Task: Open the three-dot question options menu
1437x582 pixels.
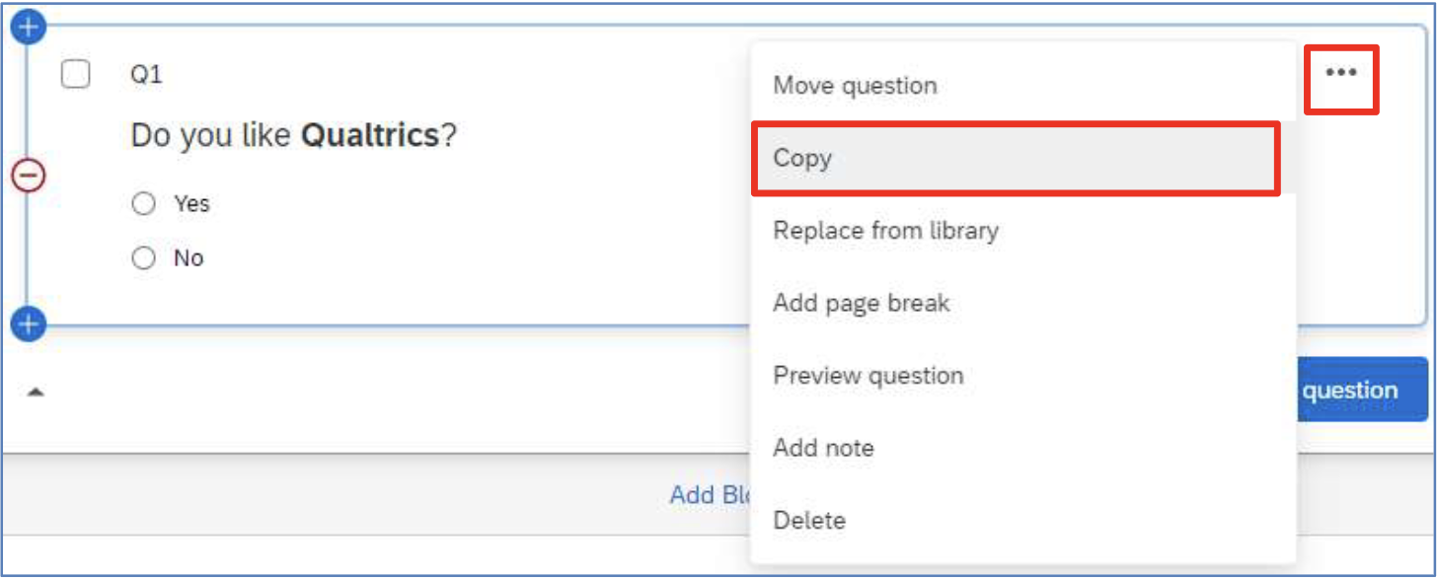Action: 1341,73
